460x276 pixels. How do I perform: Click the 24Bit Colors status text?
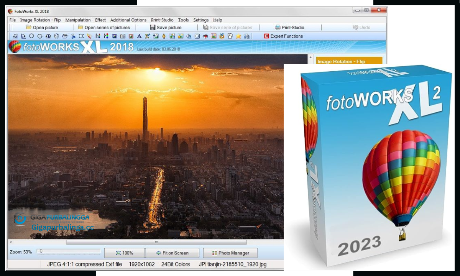[x=176, y=264]
